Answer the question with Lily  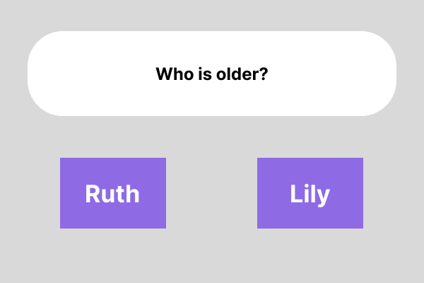(x=310, y=193)
